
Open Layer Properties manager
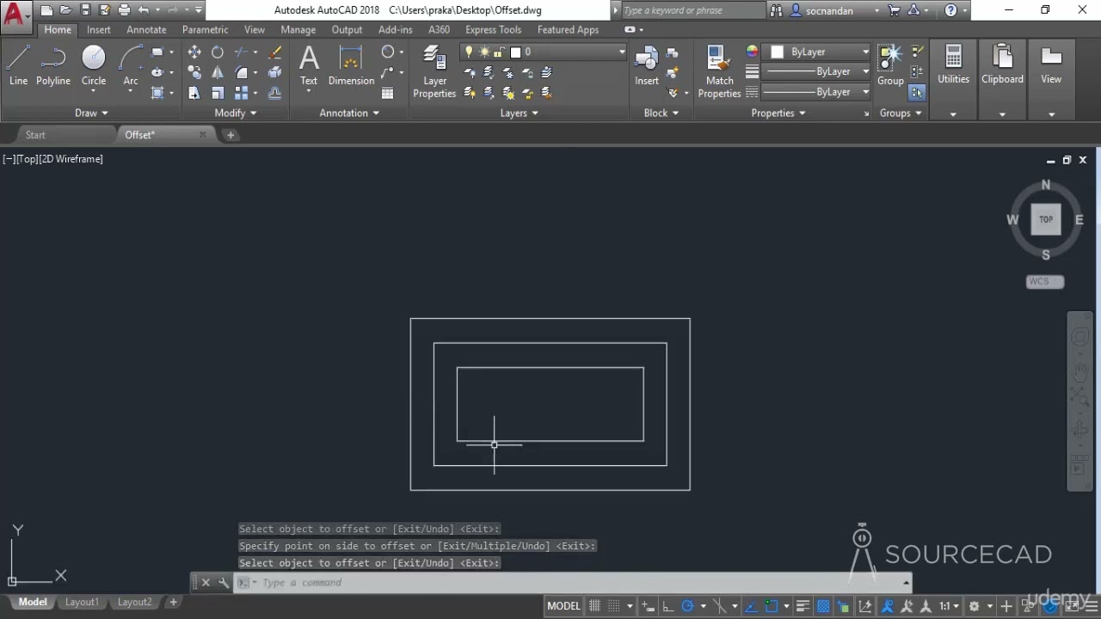click(434, 72)
